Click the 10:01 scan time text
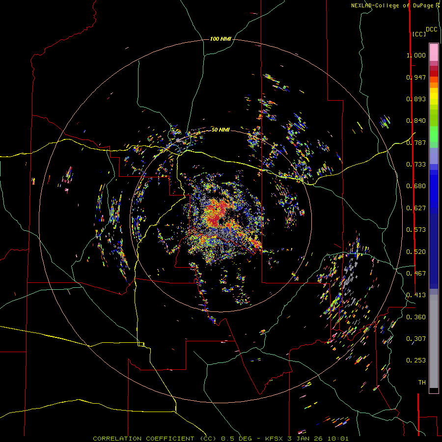 click(338, 439)
